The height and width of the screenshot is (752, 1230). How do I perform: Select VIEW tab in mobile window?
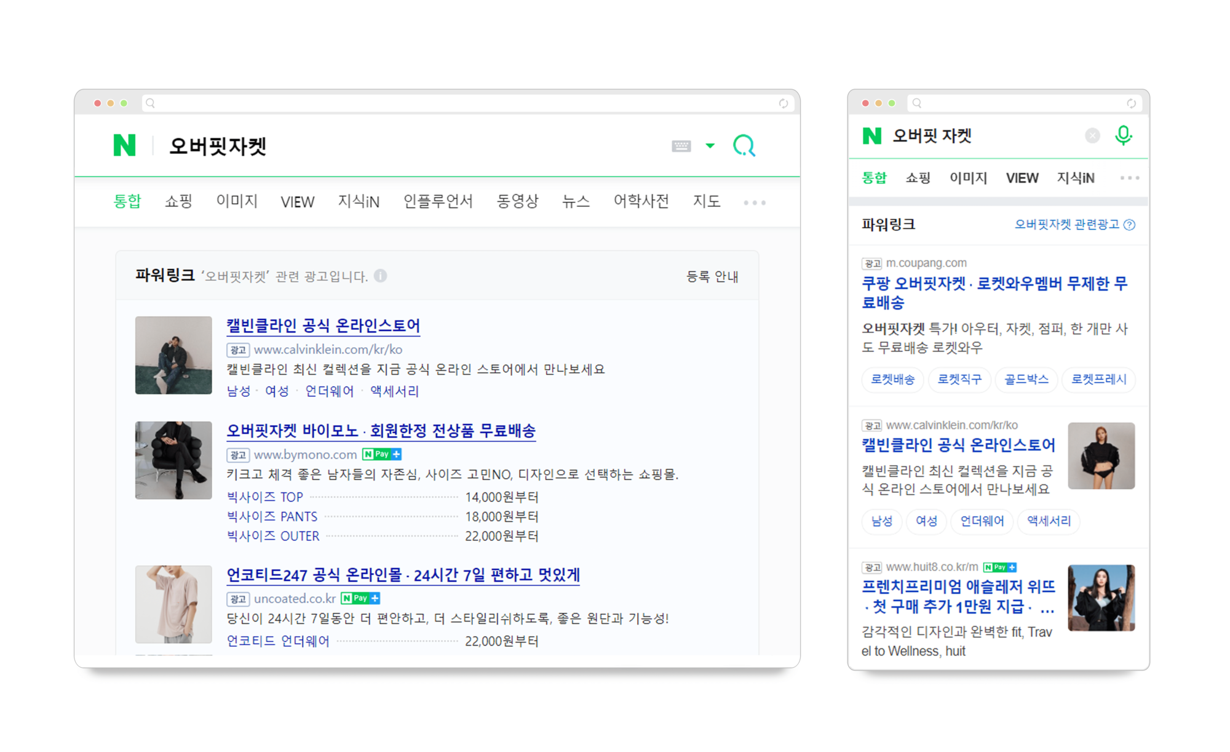click(x=1022, y=178)
